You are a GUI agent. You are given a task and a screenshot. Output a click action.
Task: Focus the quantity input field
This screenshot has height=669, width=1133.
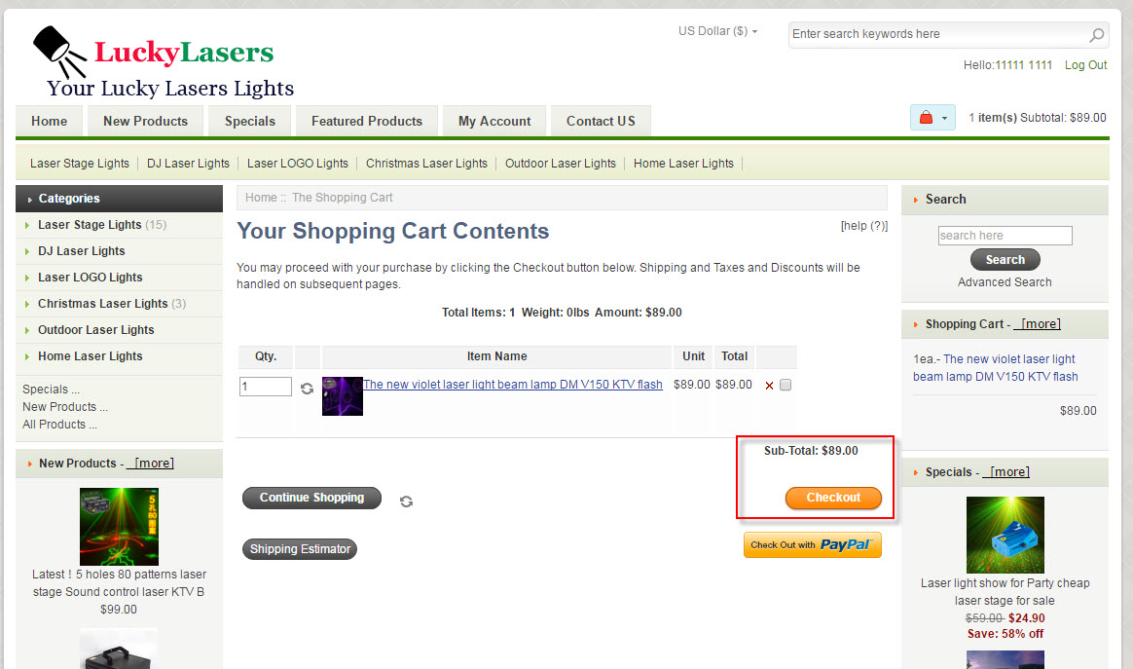click(265, 387)
